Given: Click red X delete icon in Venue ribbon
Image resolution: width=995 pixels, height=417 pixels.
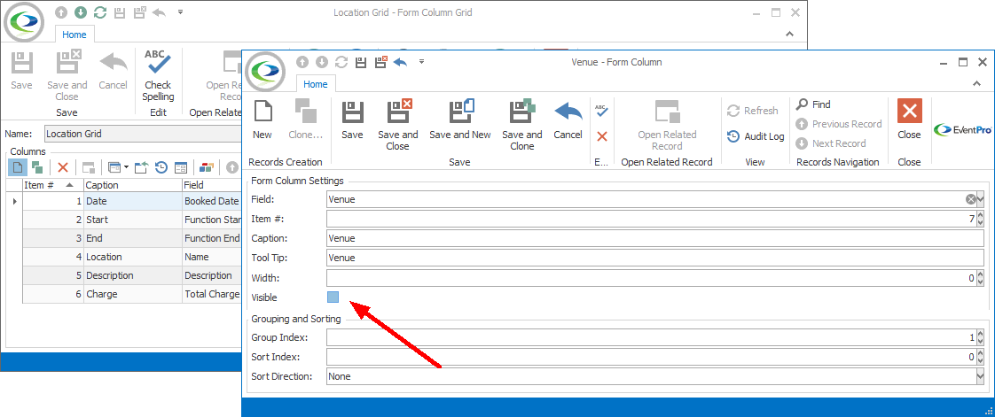Looking at the screenshot, I should point(602,136).
